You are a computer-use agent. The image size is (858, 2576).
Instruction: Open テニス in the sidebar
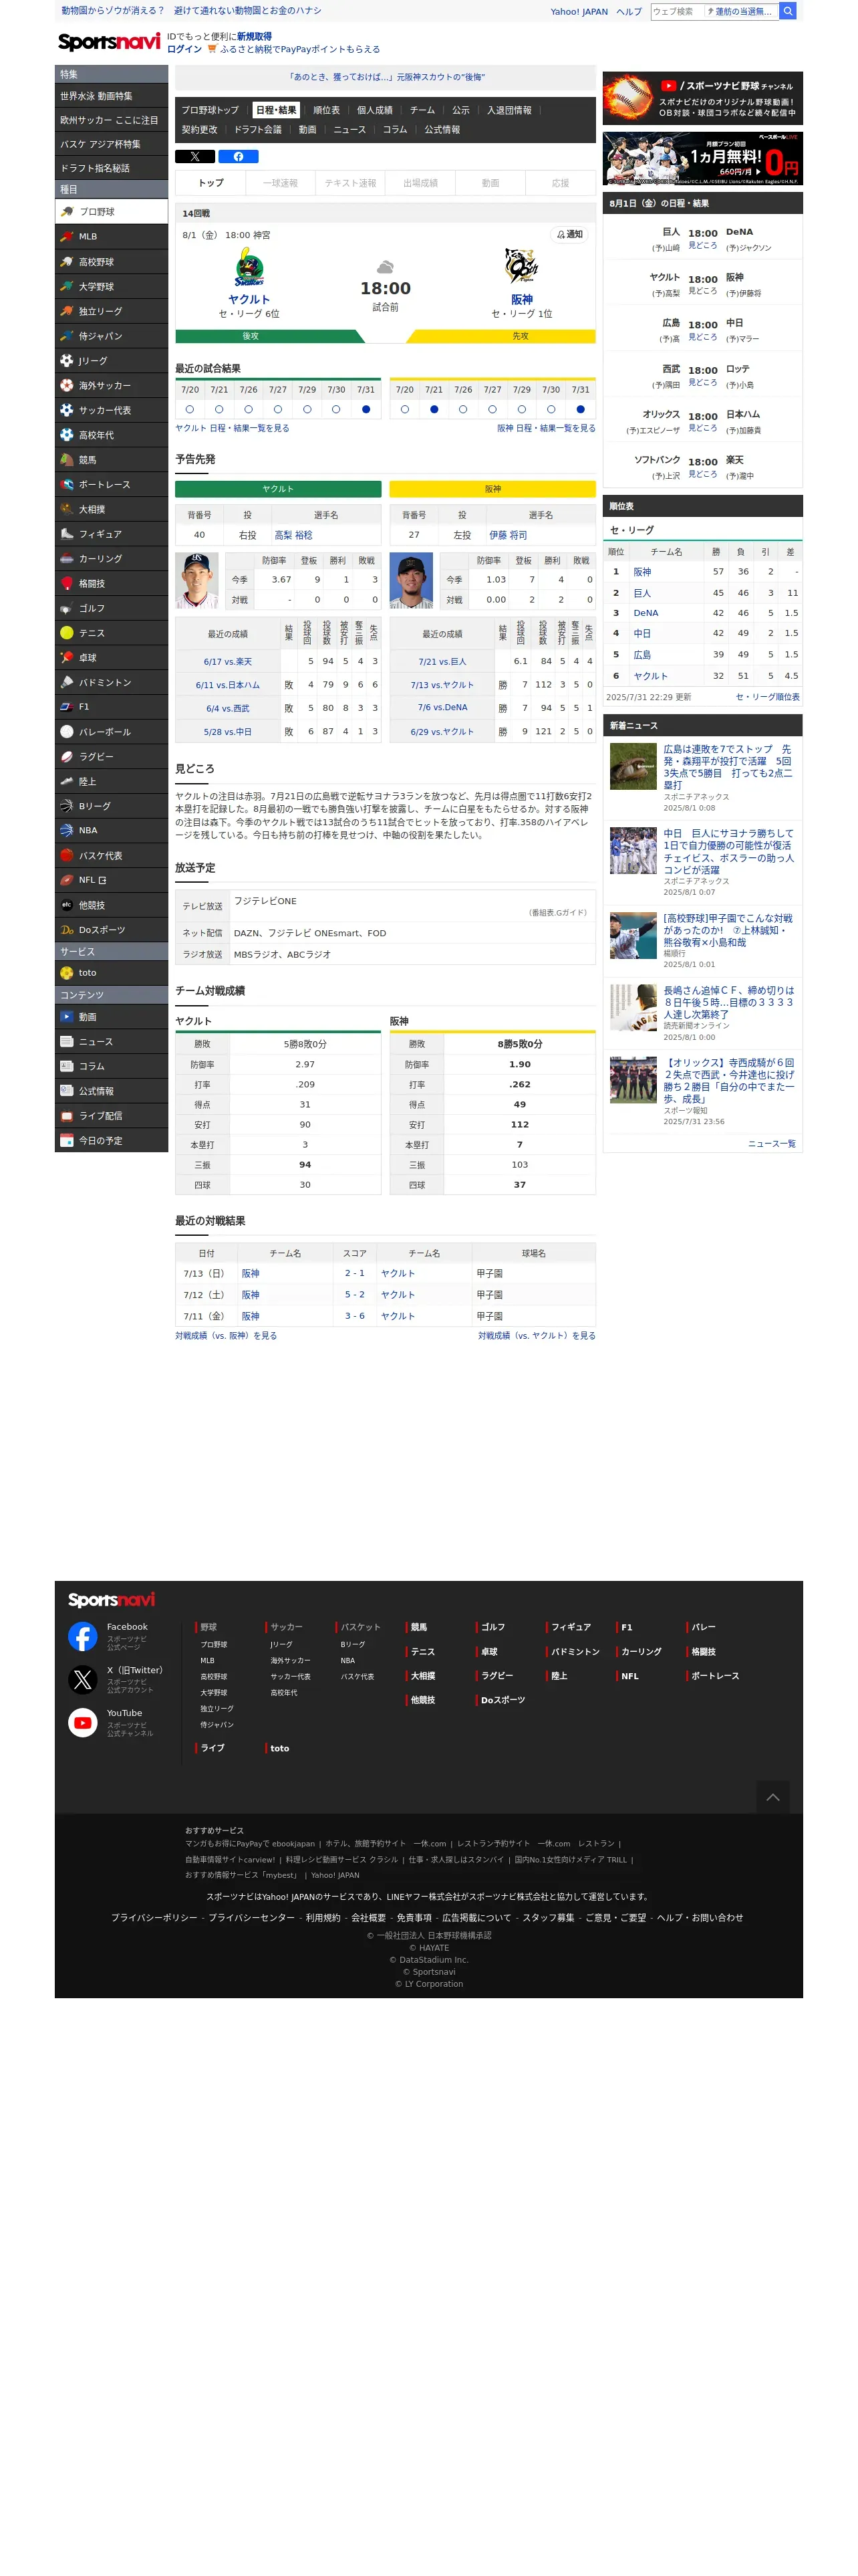click(111, 633)
